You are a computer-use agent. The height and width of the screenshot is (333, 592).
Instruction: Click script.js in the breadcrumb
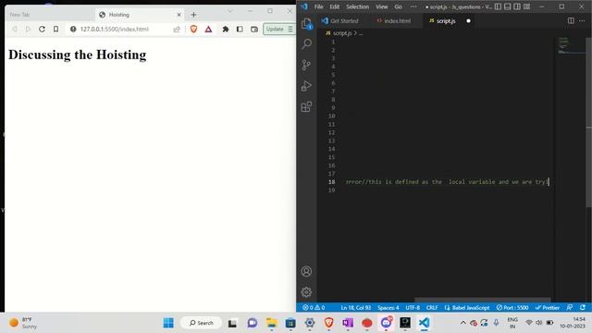point(342,33)
